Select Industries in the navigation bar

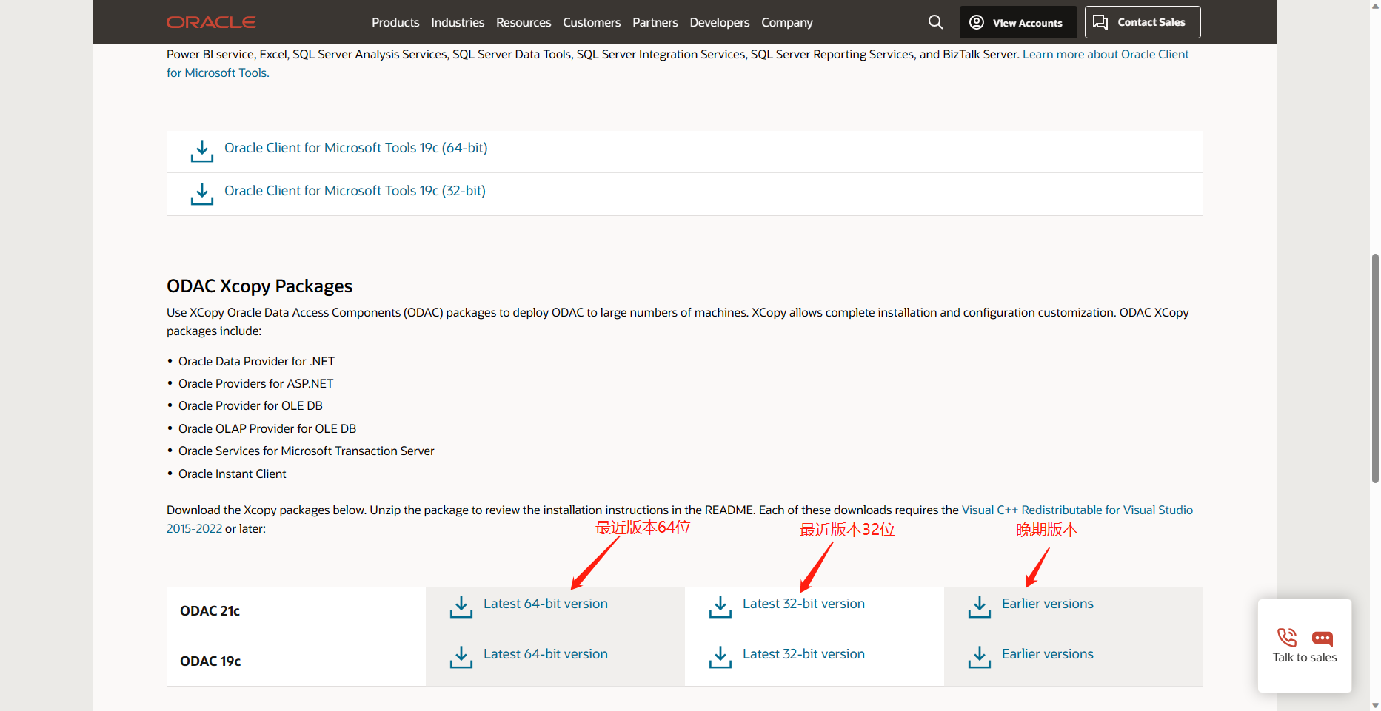point(457,22)
